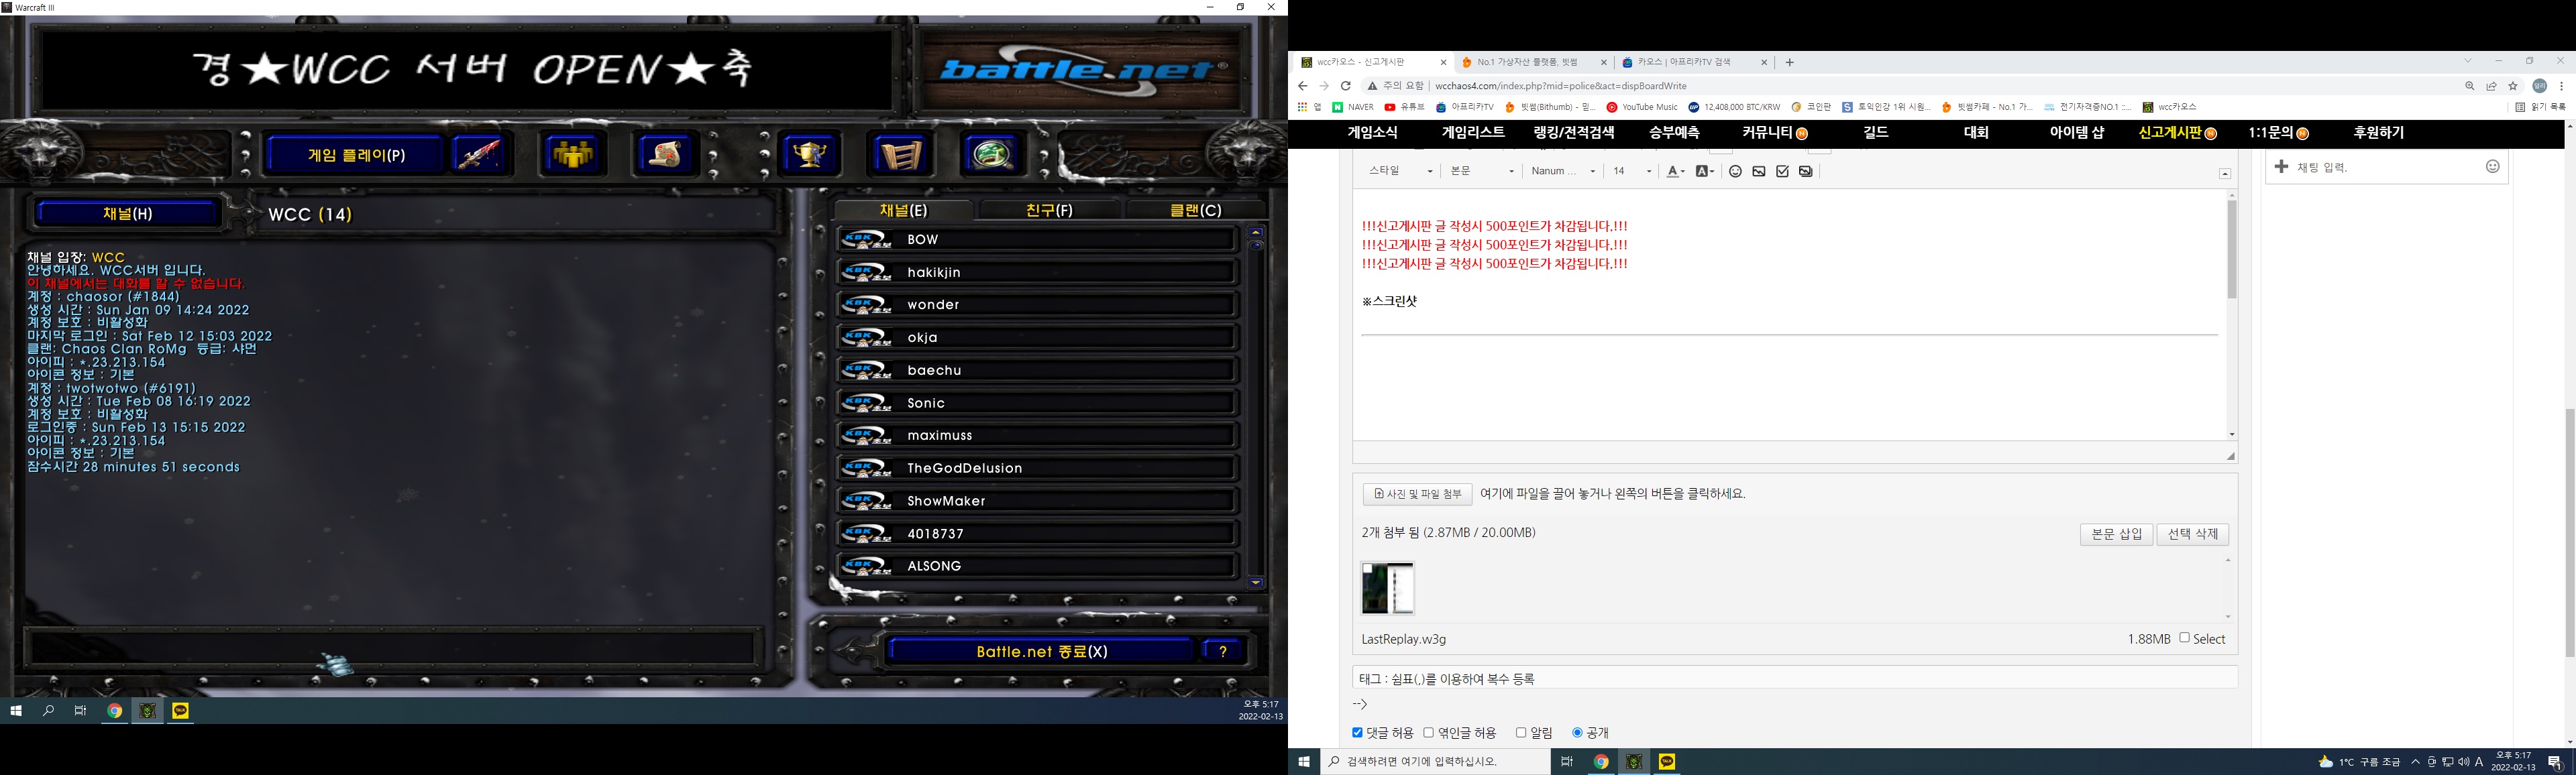The image size is (2576, 775).
Task: Toggle the 엮인글 허용 checkbox
Action: coord(1429,733)
